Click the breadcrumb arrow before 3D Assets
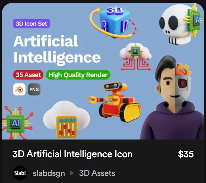 pyautogui.click(x=72, y=173)
